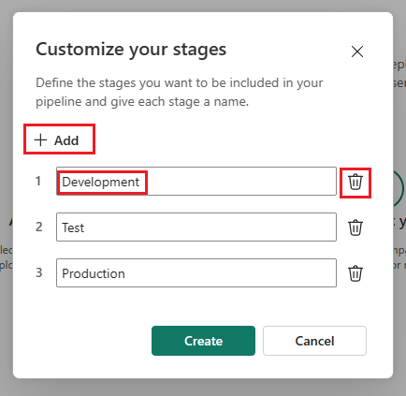The height and width of the screenshot is (396, 406).
Task: Delete the Production stage trash icon
Action: point(355,273)
